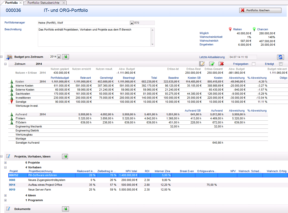Image resolution: width=288 pixels, height=213 pixels.
Task: Click the Portfolio löschen button
Action: (260, 10)
